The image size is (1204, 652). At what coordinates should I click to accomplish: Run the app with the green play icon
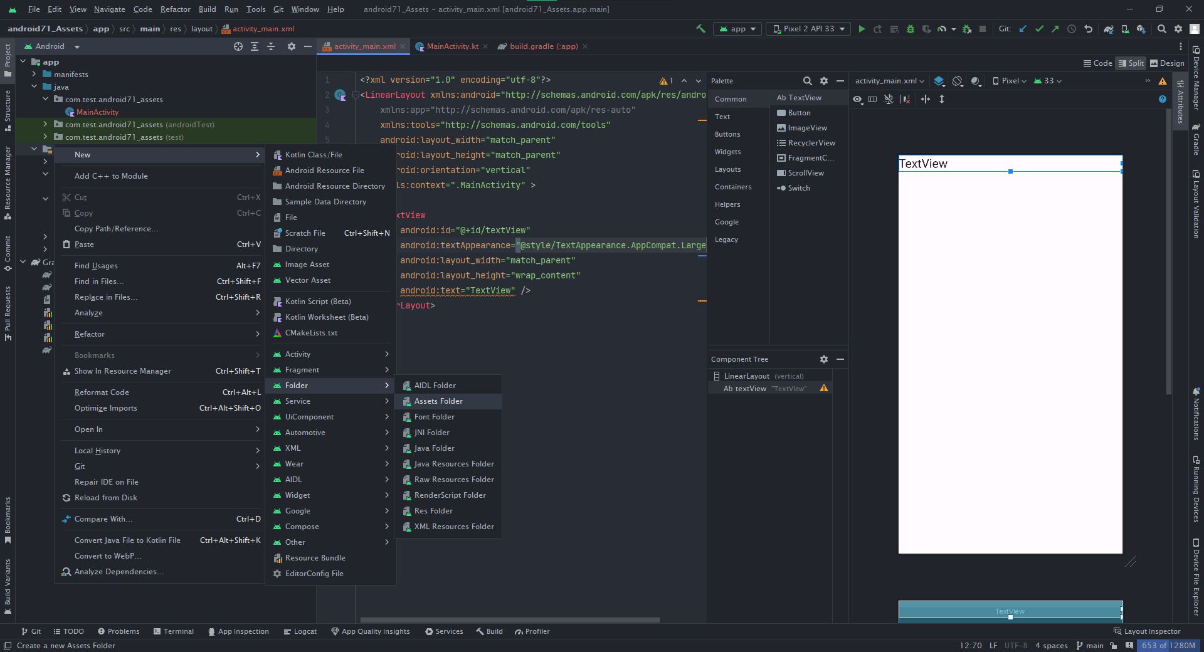862,29
